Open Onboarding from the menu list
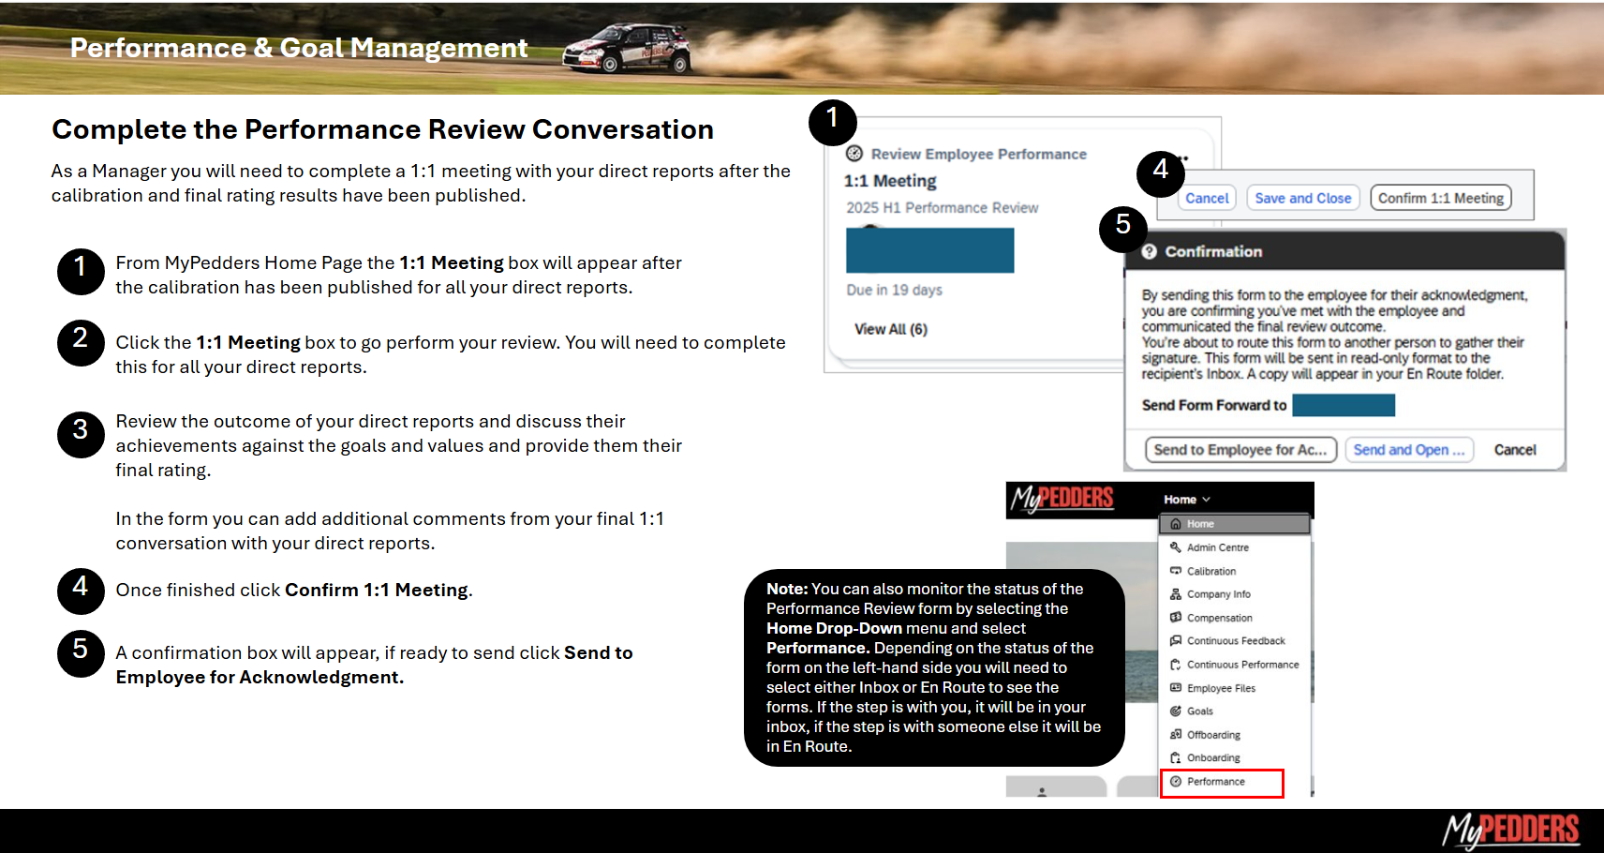Screen dimensions: 1604x853 click(x=1213, y=758)
